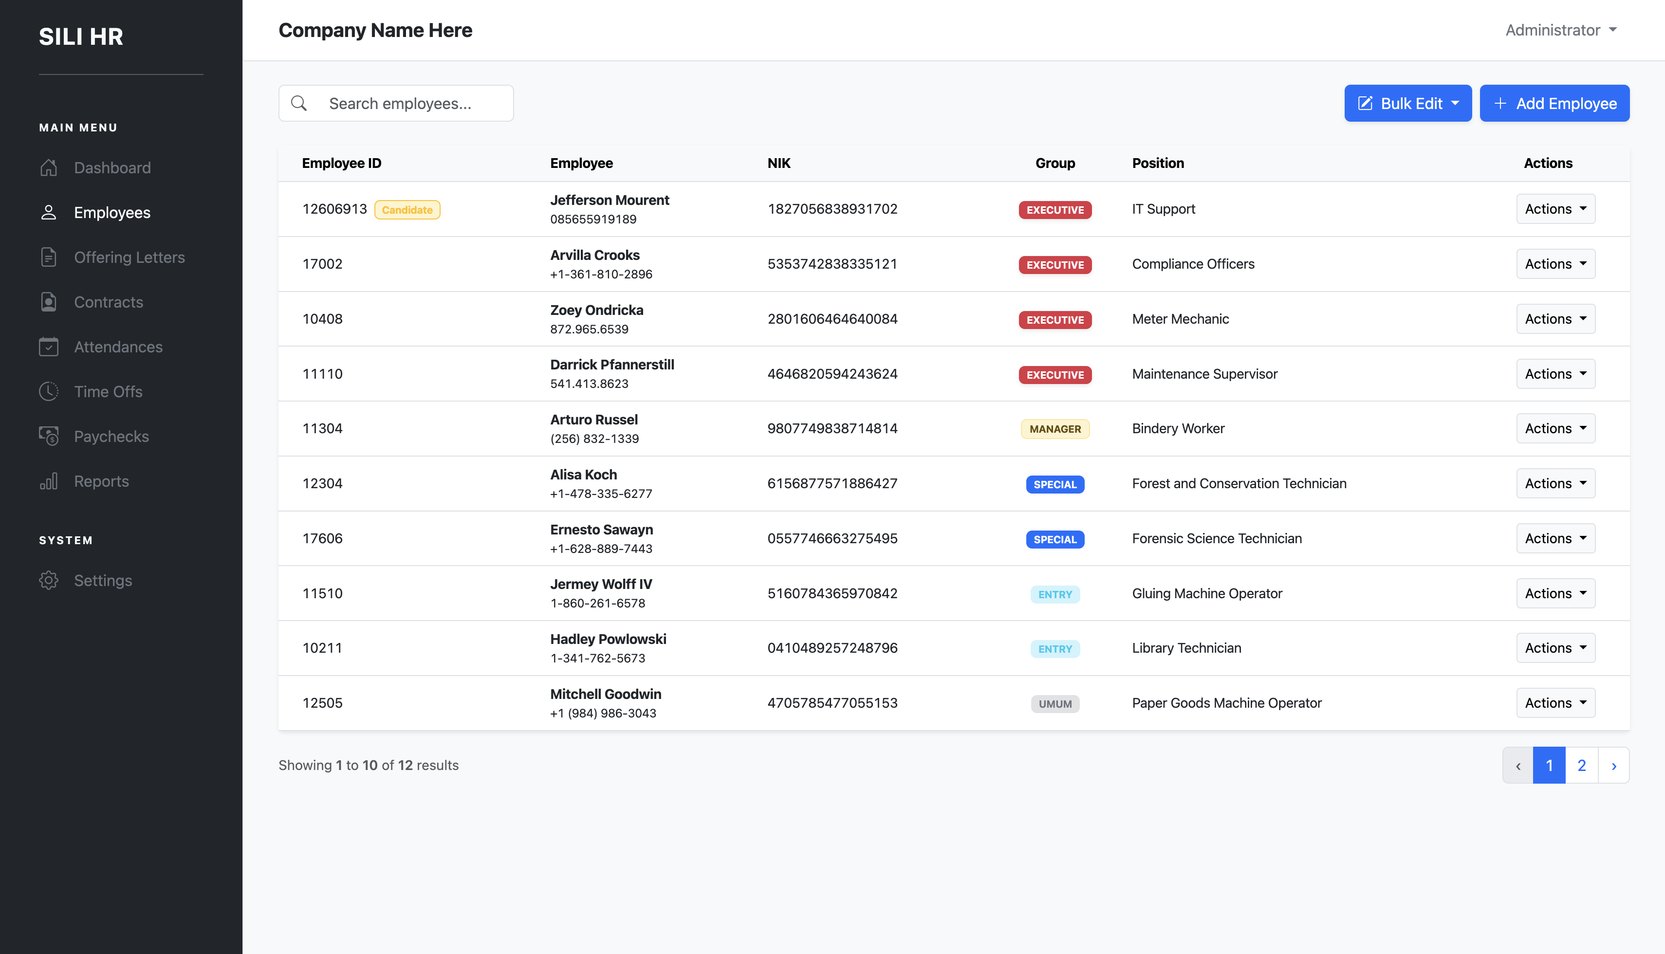Viewport: 1665px width, 954px height.
Task: Open the Reports section
Action: 102,481
